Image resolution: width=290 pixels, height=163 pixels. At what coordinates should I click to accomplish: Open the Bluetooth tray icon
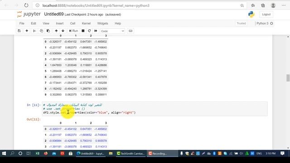pyautogui.click(x=214, y=153)
